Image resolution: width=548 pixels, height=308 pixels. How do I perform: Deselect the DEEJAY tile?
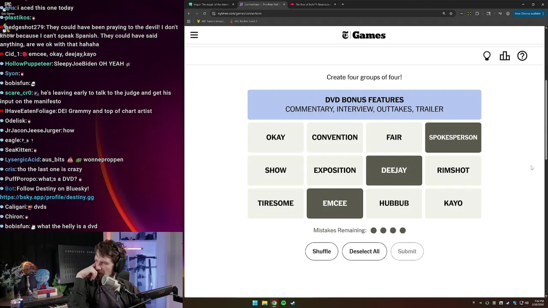tap(394, 170)
